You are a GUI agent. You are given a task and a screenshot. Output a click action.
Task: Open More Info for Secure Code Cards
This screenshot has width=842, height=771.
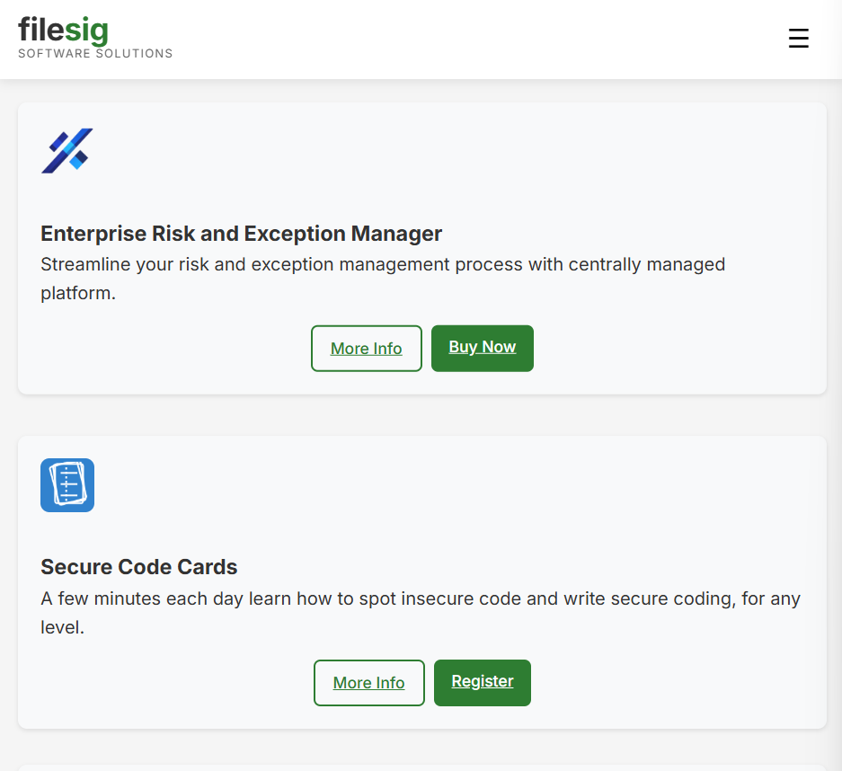click(x=369, y=682)
